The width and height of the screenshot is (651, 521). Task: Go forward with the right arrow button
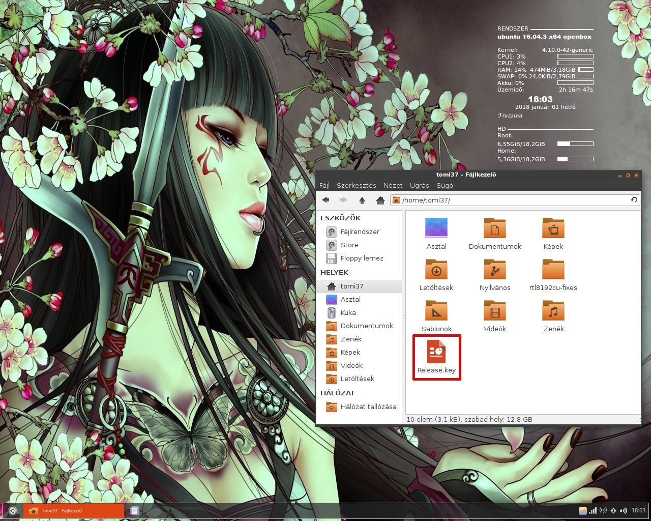coord(344,200)
